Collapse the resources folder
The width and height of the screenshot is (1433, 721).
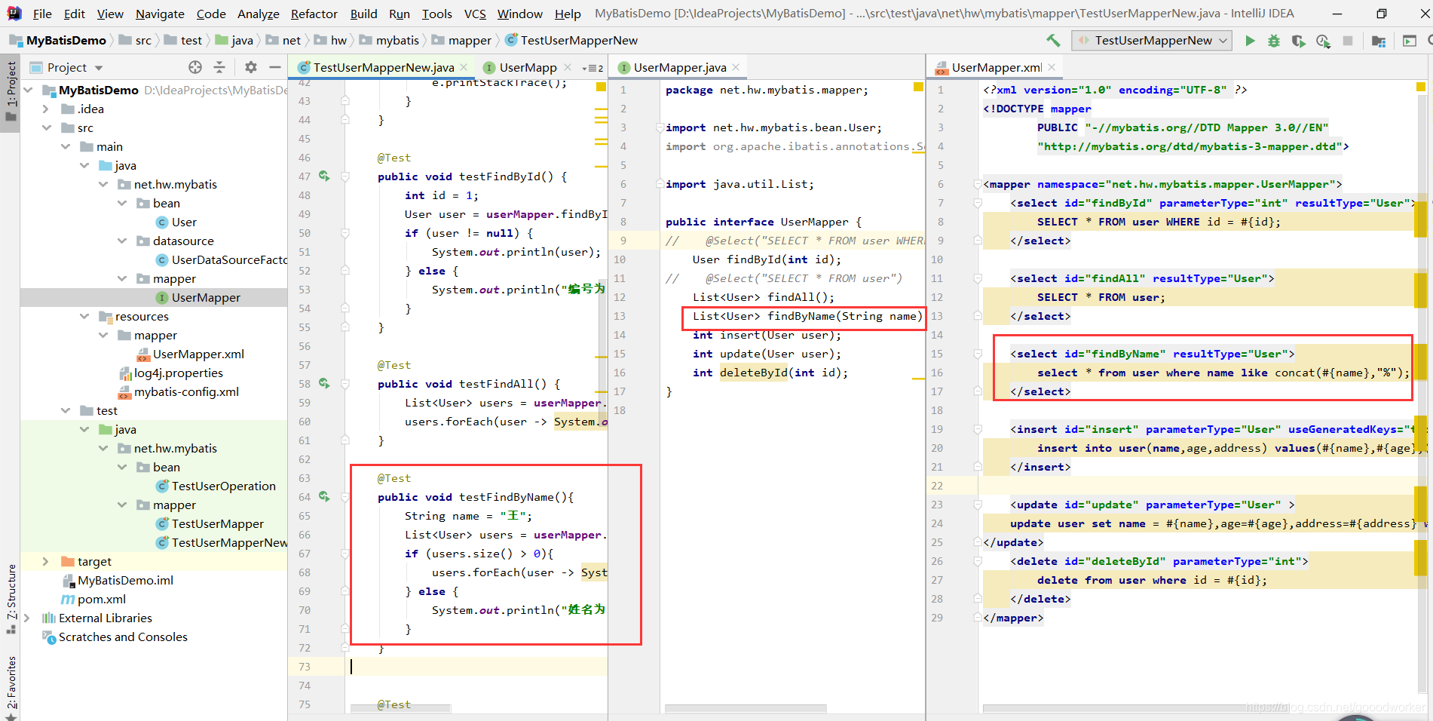(84, 316)
